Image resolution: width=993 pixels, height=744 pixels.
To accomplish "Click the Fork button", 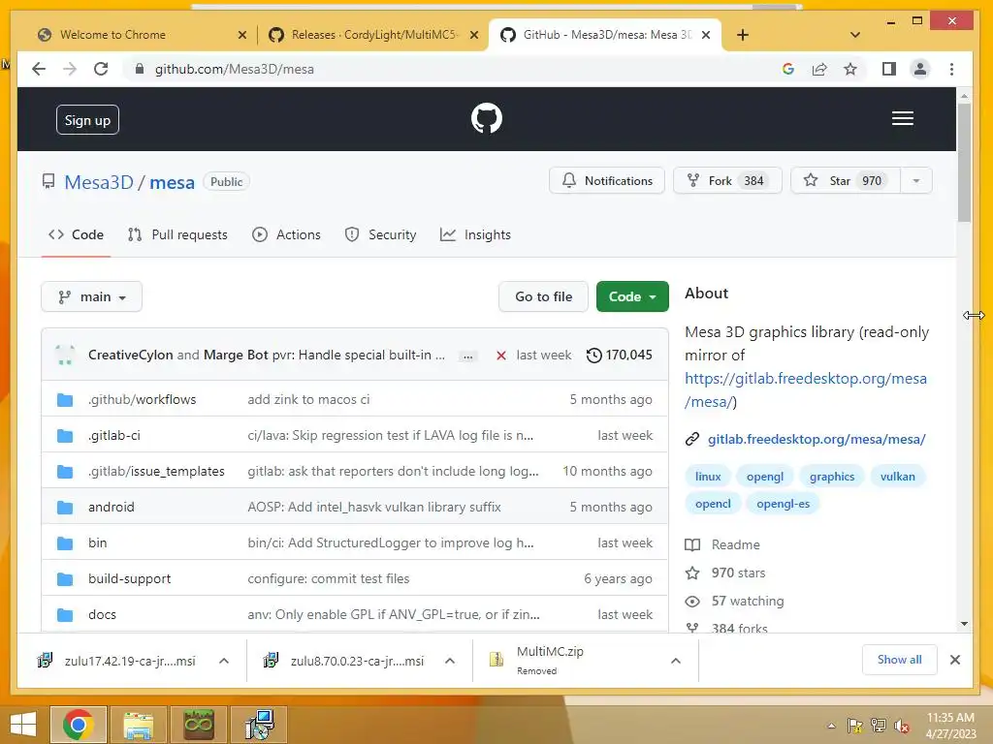I will (x=727, y=181).
